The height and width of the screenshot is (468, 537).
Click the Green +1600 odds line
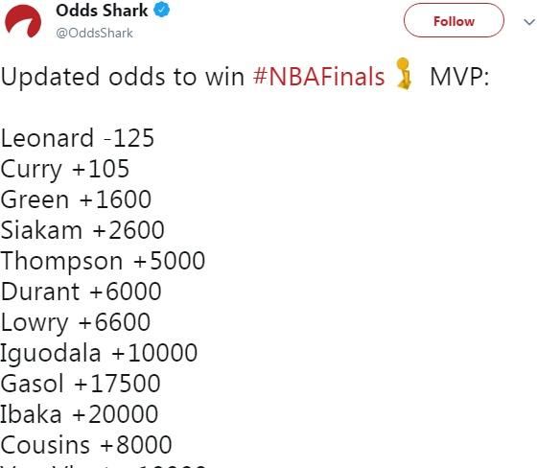coord(76,199)
